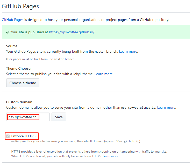Focus the custom domain input field
The width and height of the screenshot is (192, 166).
click(x=28, y=117)
